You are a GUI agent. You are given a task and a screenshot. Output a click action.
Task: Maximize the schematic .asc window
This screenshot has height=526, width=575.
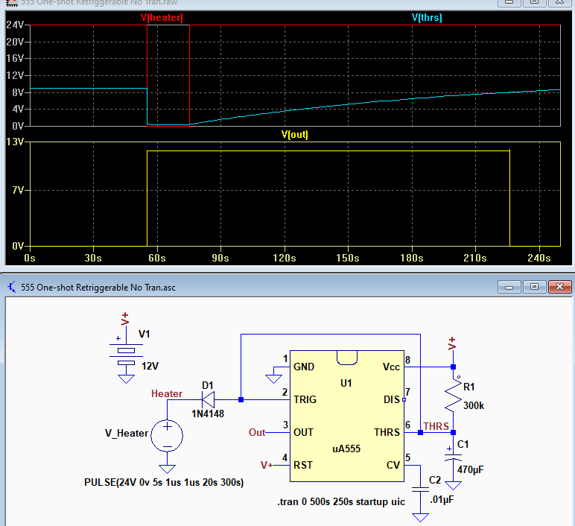pos(534,287)
